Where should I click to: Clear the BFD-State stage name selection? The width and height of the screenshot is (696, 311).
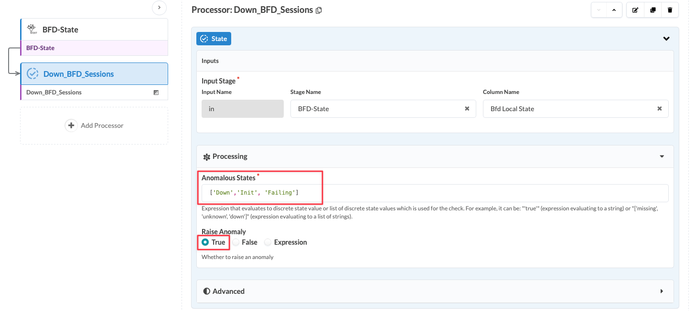click(467, 109)
